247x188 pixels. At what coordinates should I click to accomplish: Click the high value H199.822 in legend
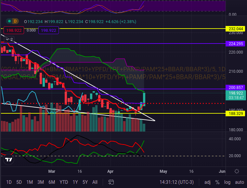[54, 21]
